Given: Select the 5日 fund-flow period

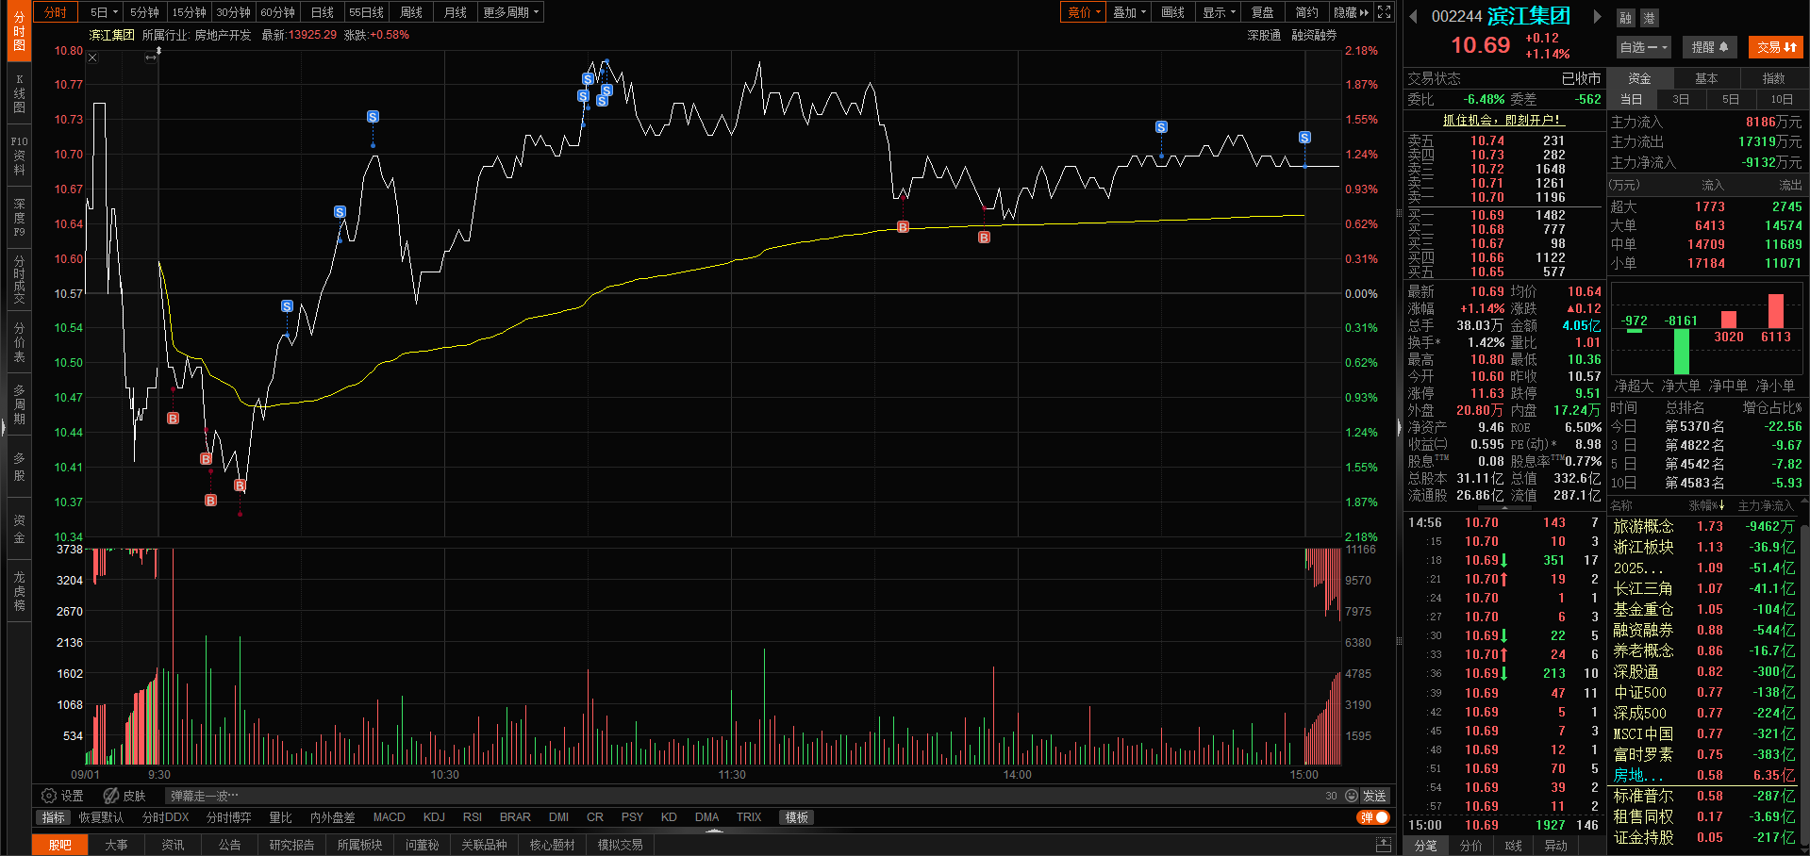Looking at the screenshot, I should [x=1731, y=99].
